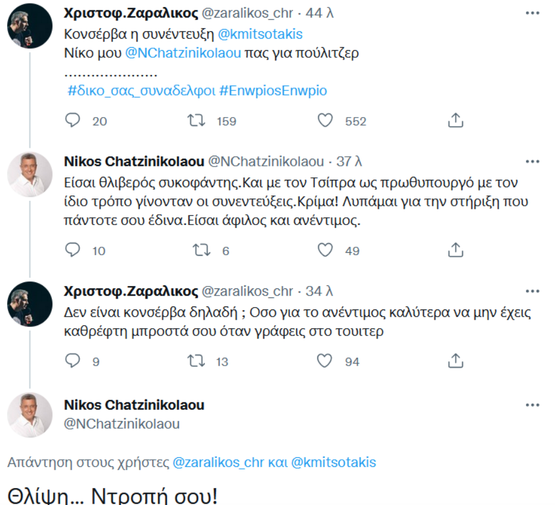
Task: Reply to Chatzinikolaou's tweet with 10 replies
Action: tap(72, 250)
